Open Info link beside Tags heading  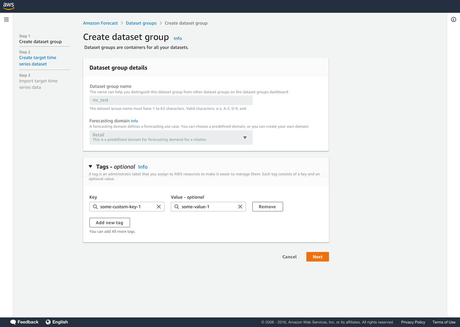click(143, 167)
